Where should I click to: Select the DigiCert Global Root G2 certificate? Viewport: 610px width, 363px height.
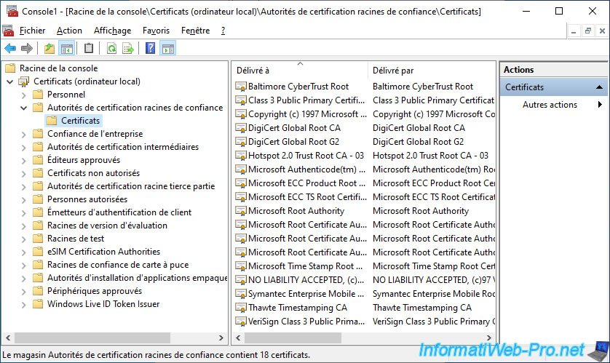coord(293,142)
